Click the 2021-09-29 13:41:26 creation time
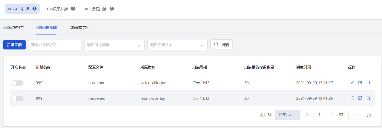 pos(314,98)
